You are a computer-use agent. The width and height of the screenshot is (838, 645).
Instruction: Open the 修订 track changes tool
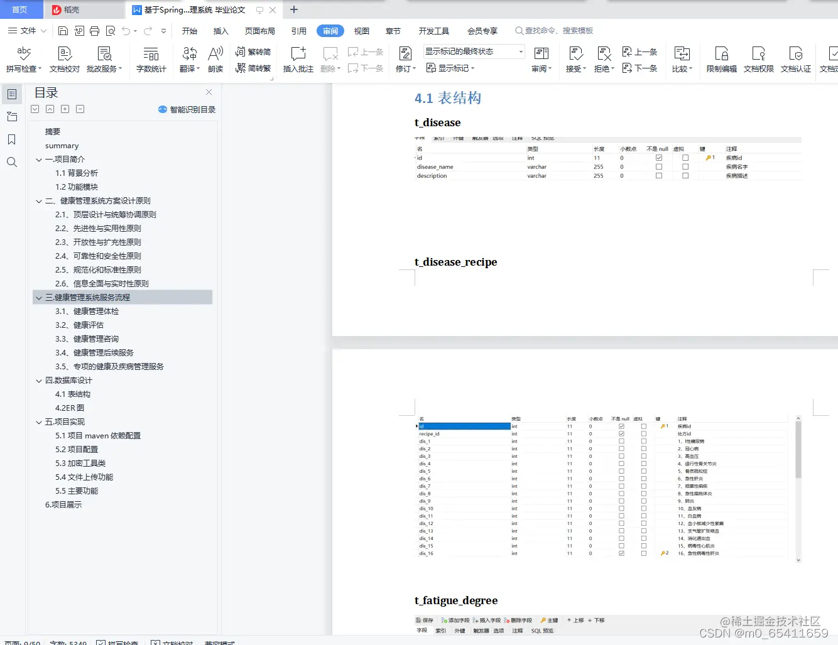point(406,60)
